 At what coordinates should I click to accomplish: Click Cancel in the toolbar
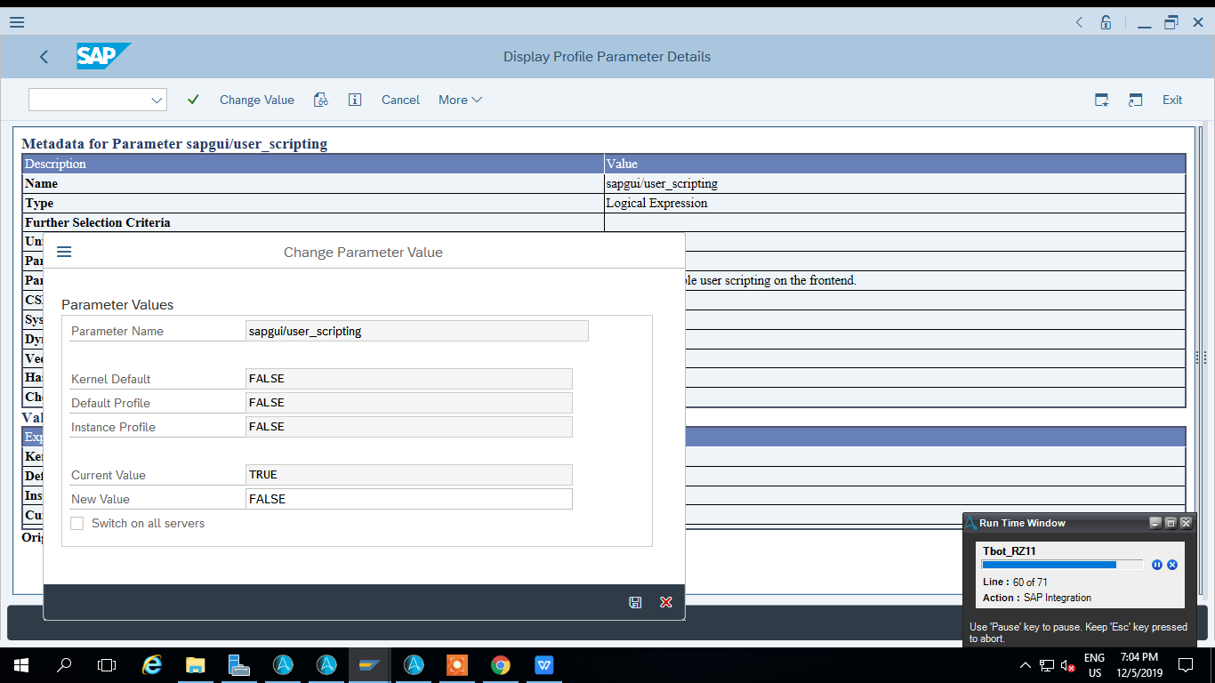pos(400,100)
